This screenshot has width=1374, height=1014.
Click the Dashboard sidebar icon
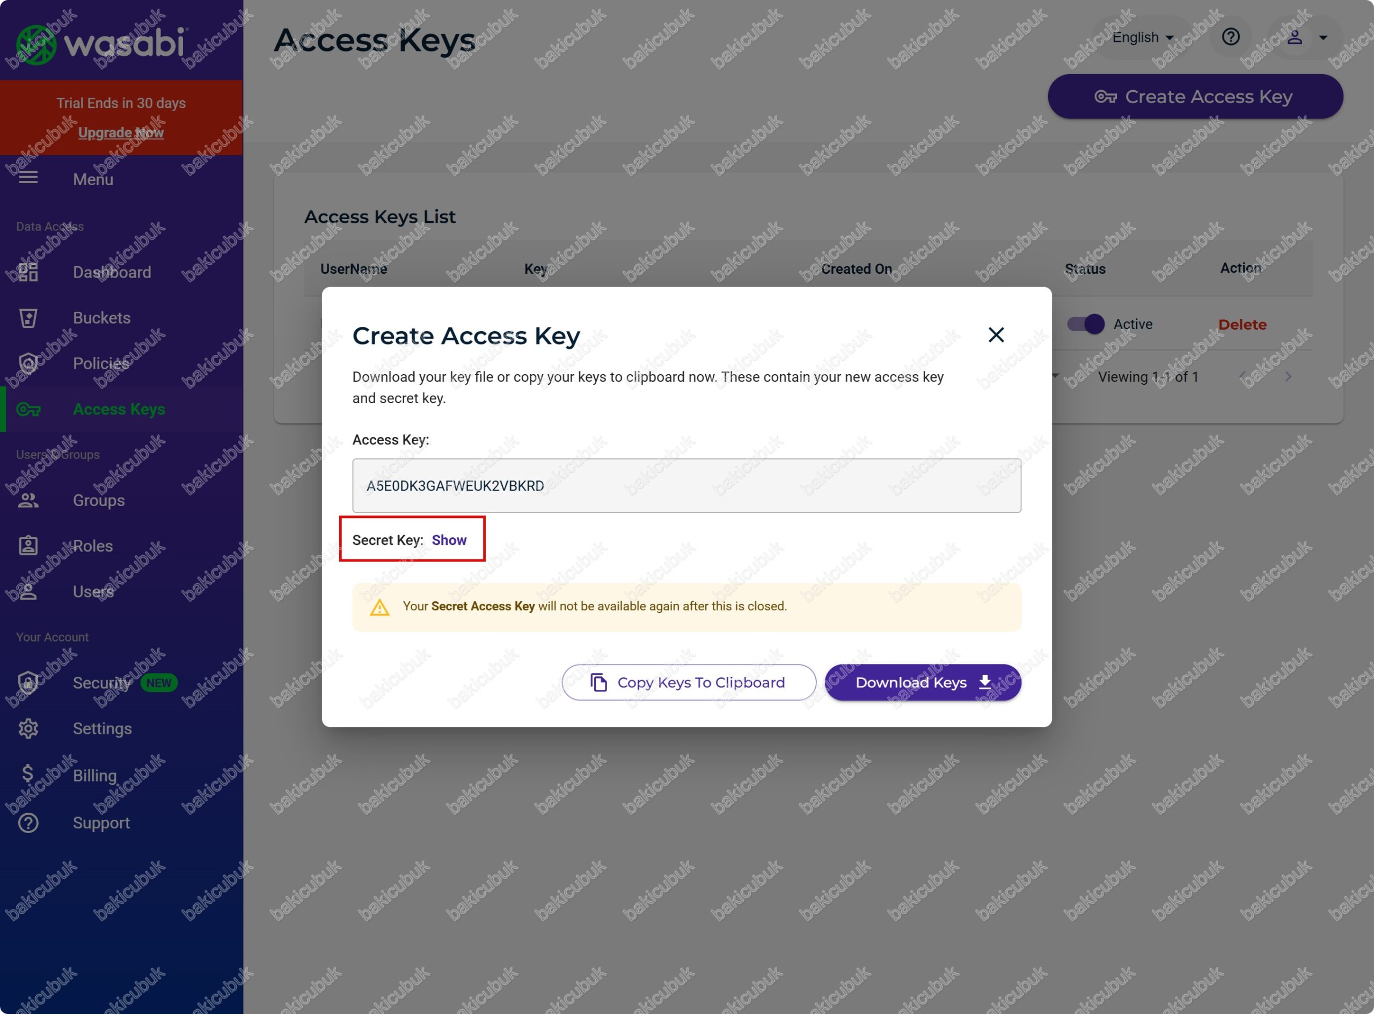coord(28,272)
